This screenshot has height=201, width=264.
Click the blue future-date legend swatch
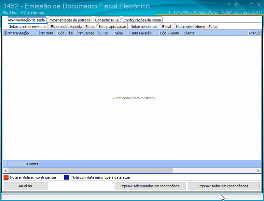(66, 177)
